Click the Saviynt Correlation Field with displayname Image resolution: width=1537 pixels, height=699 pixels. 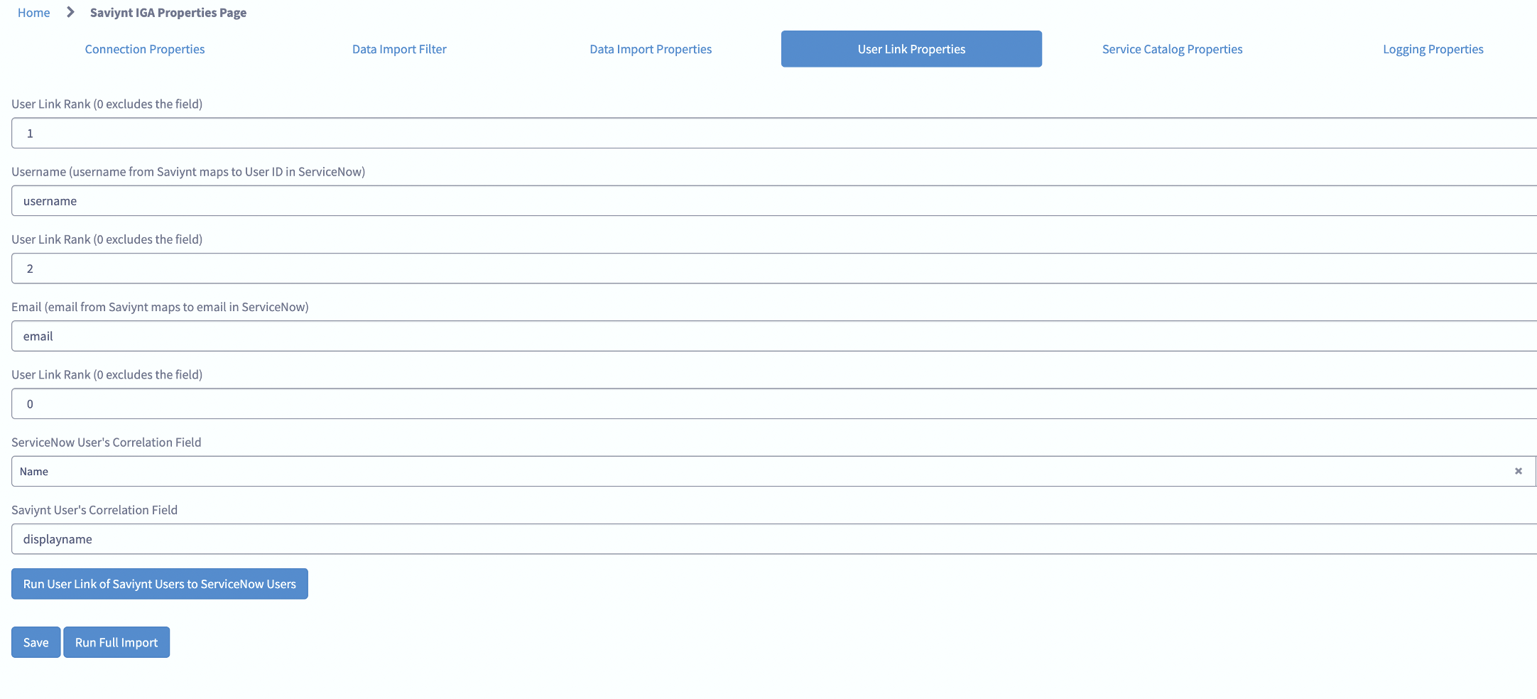click(x=774, y=539)
